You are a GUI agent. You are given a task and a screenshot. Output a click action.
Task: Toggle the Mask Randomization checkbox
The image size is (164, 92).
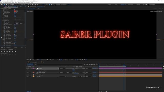15,44
